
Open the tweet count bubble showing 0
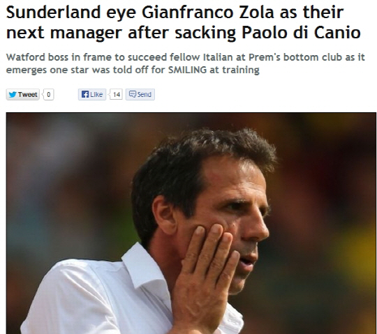[48, 94]
